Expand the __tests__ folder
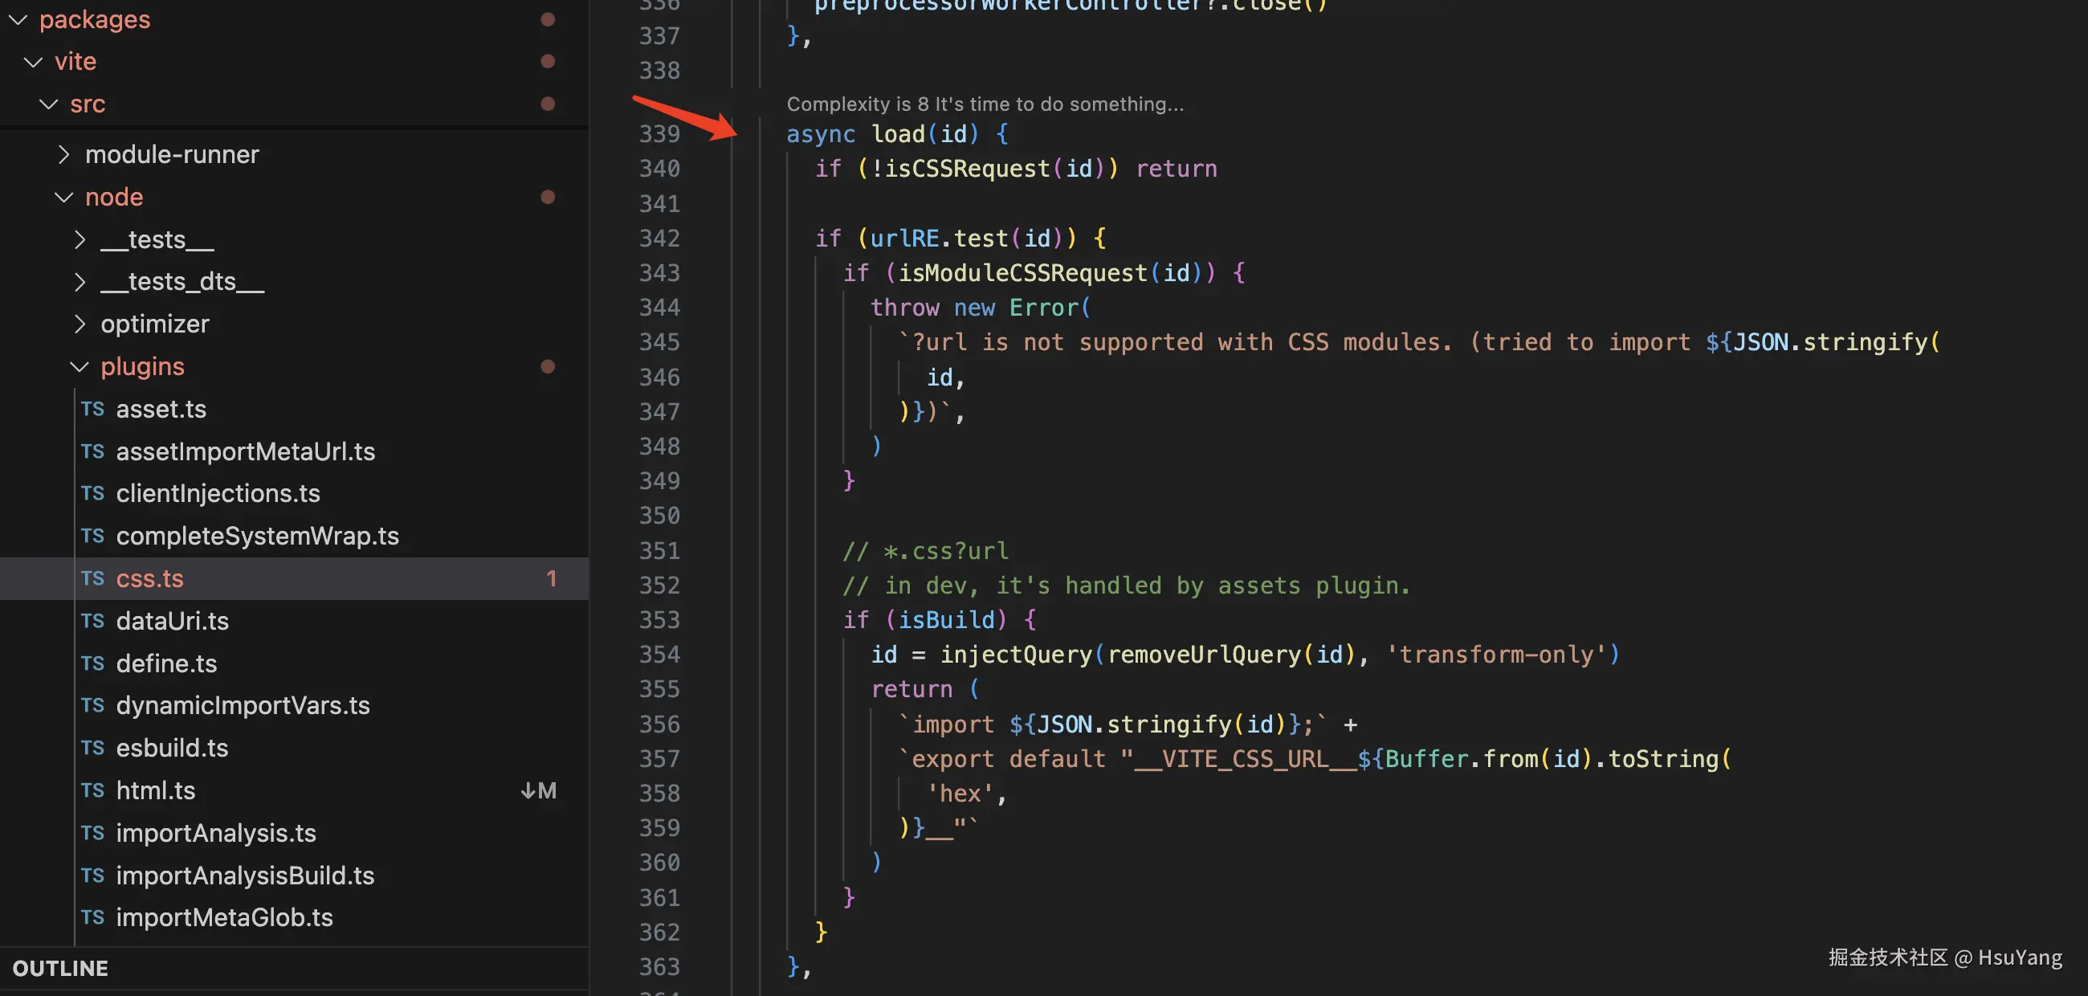The height and width of the screenshot is (996, 2088). coord(80,240)
